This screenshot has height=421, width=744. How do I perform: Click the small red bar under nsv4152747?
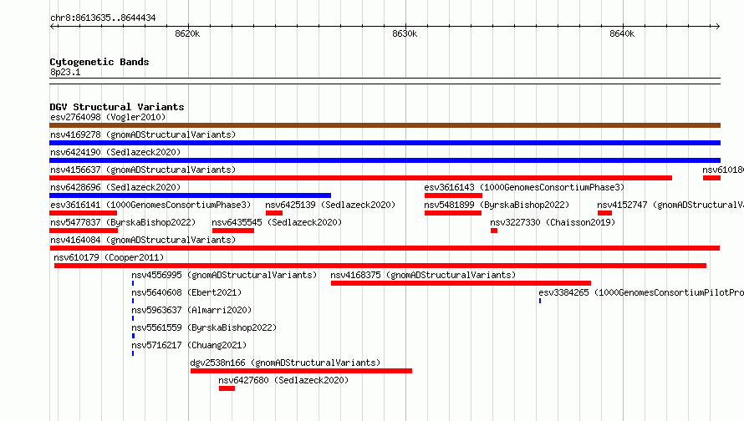coord(604,213)
